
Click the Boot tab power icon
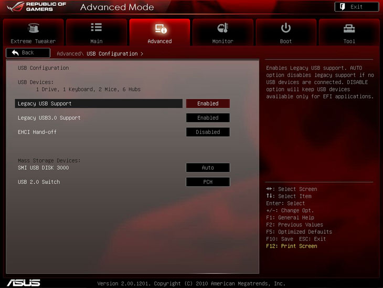(x=286, y=28)
